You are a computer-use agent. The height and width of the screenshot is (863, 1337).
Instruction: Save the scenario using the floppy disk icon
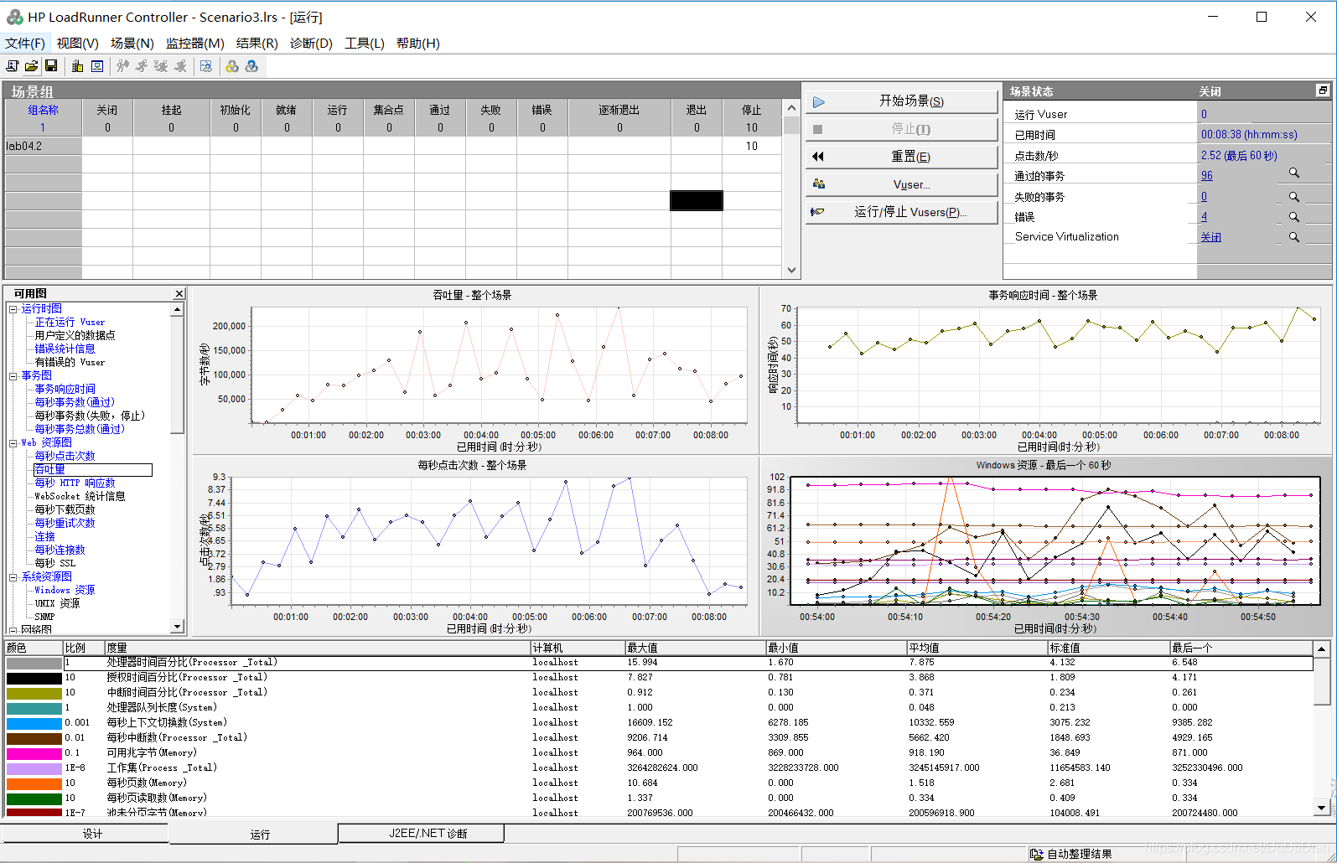point(51,66)
